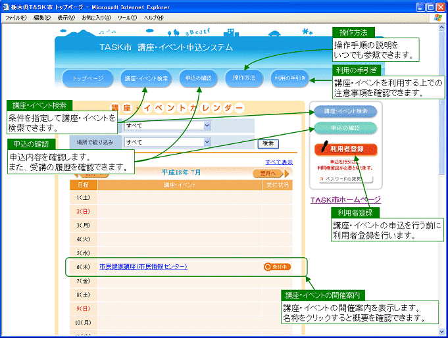The width and height of the screenshot is (448, 338).
Task: Click the 1(土) date cell
Action: pos(84,197)
